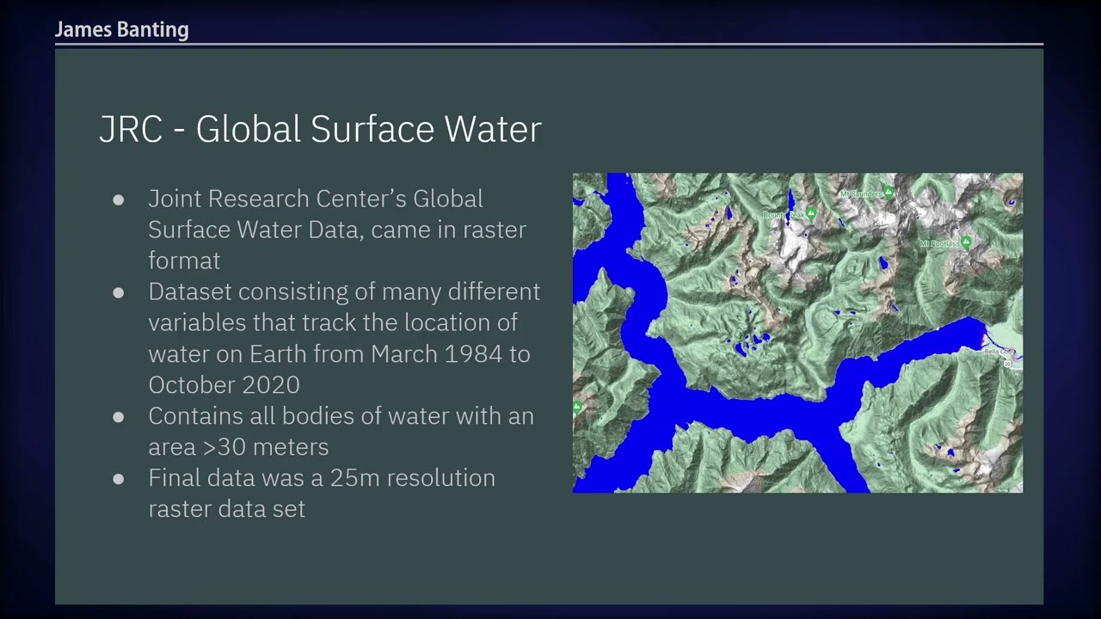
Task: Click the "Bella Coola" town label
Action: tap(1000, 352)
